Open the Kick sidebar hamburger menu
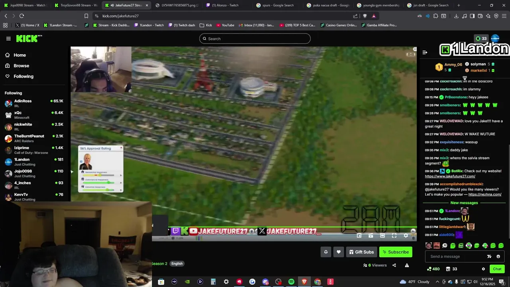This screenshot has width=510, height=287. tap(8, 39)
